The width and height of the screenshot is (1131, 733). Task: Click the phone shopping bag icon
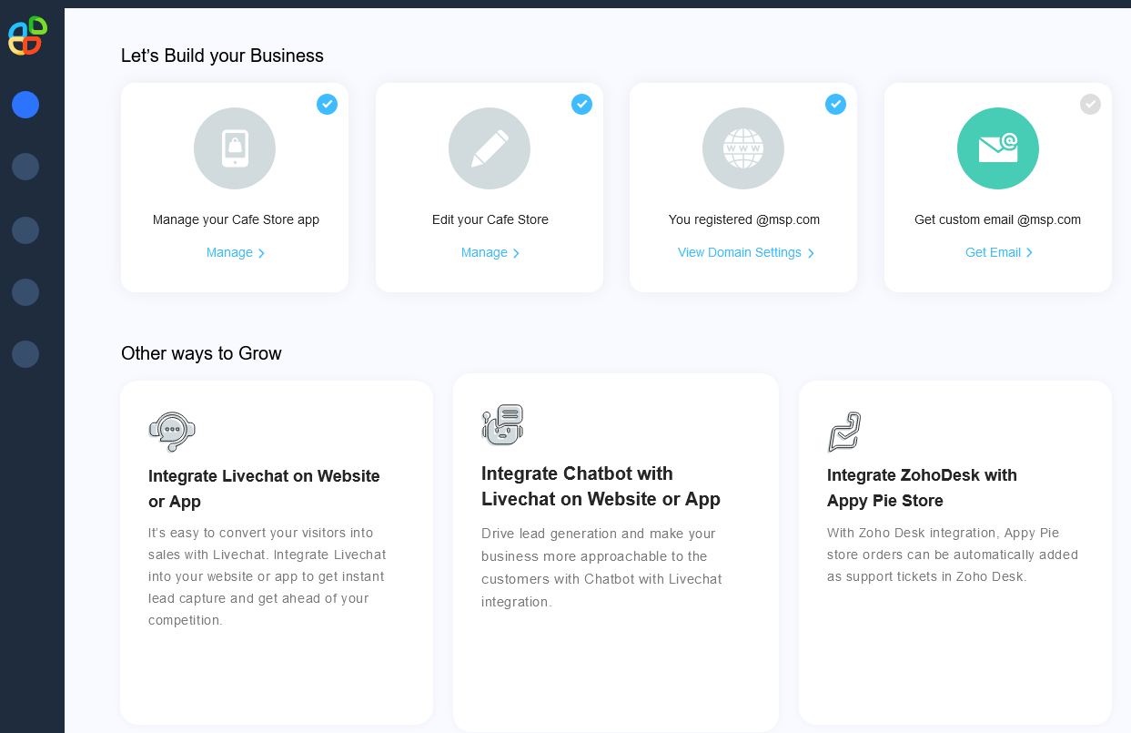(x=235, y=148)
